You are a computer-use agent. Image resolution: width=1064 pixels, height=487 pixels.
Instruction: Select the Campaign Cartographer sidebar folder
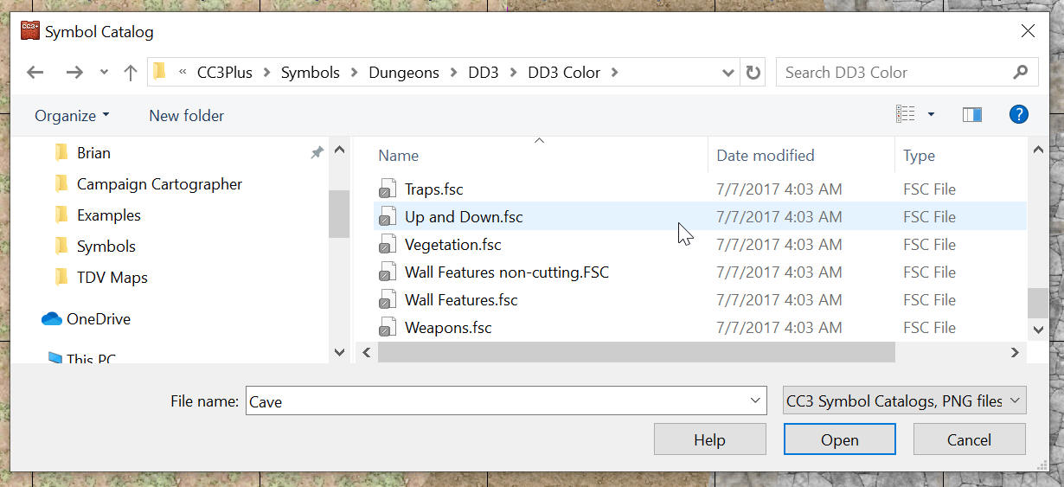click(x=159, y=184)
